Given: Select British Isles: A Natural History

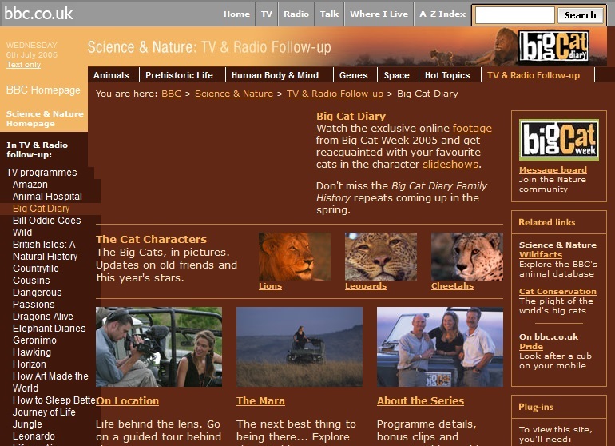Looking at the screenshot, I should (45, 250).
